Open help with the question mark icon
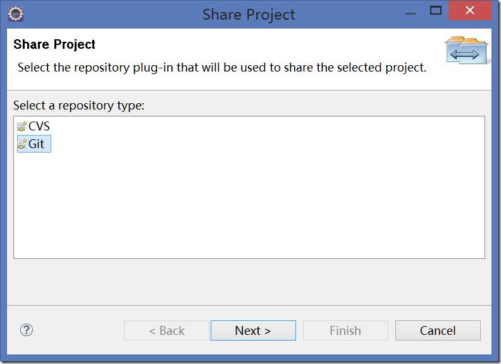 point(27,330)
